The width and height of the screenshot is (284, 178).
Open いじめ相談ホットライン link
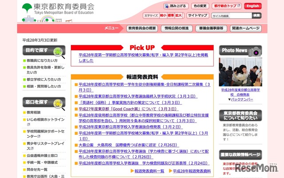click(45, 119)
